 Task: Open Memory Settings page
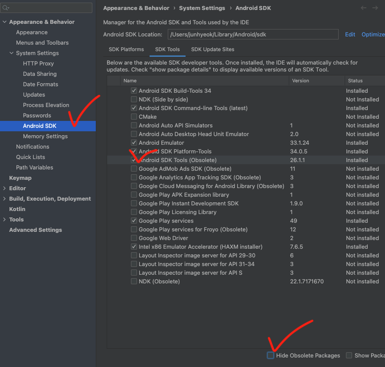coord(45,136)
